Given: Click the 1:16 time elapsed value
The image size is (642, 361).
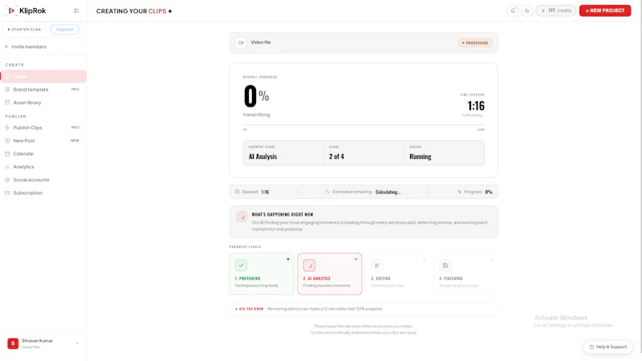Looking at the screenshot, I should coord(476,106).
